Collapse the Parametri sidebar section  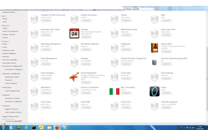click(x=1, y=95)
